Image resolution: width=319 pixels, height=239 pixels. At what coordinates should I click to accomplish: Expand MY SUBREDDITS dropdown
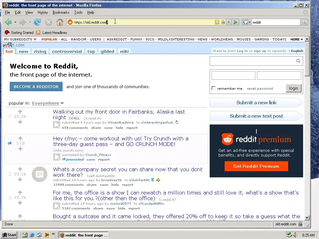tap(20, 39)
